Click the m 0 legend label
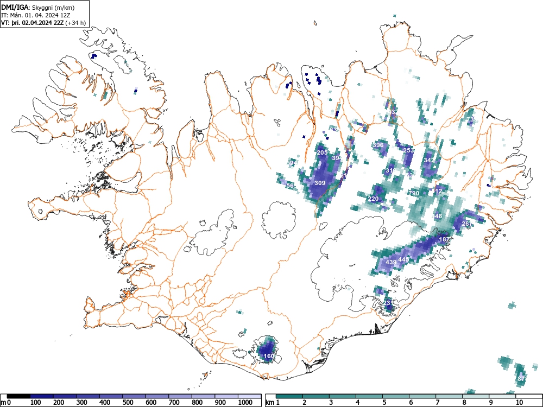Viewport: 543px width, 407px height. click(x=6, y=403)
